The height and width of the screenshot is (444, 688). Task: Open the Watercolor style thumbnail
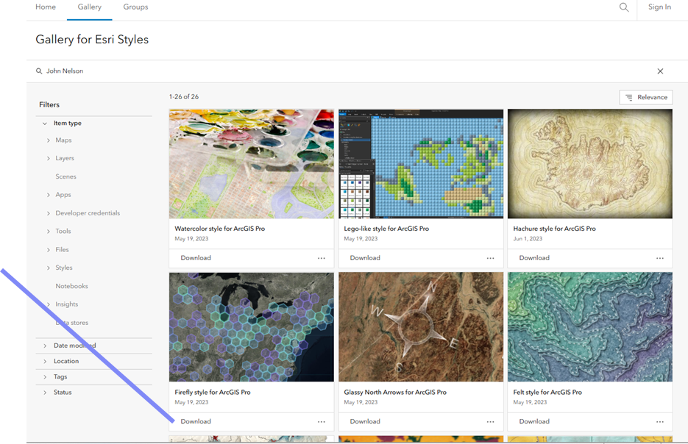point(252,164)
